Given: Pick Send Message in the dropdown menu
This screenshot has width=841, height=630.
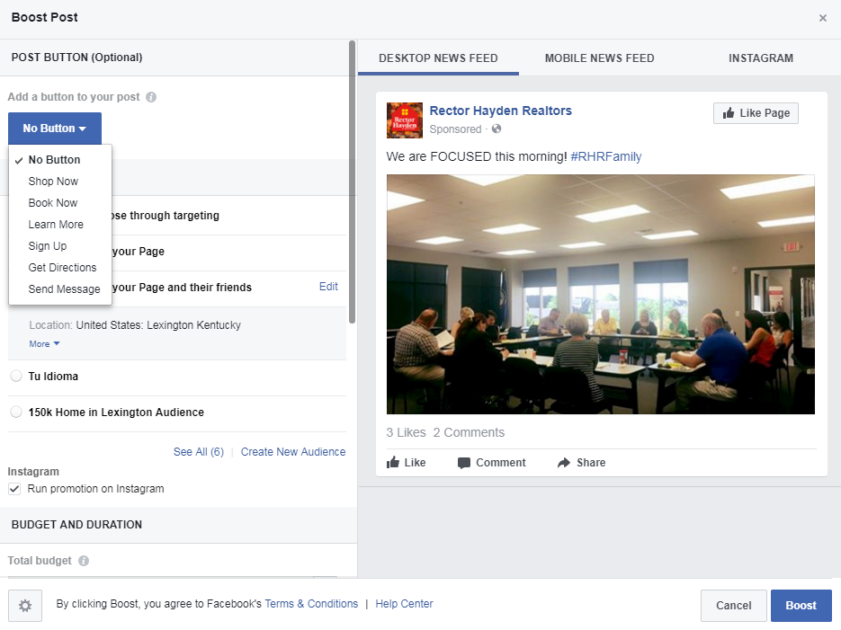Looking at the screenshot, I should 64,288.
